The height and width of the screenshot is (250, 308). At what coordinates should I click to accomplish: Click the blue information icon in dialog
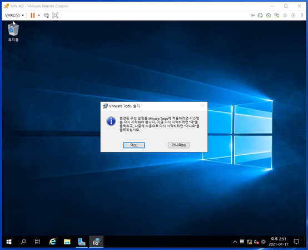tap(111, 121)
